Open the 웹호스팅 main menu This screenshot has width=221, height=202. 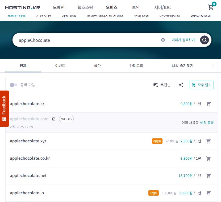tap(85, 7)
